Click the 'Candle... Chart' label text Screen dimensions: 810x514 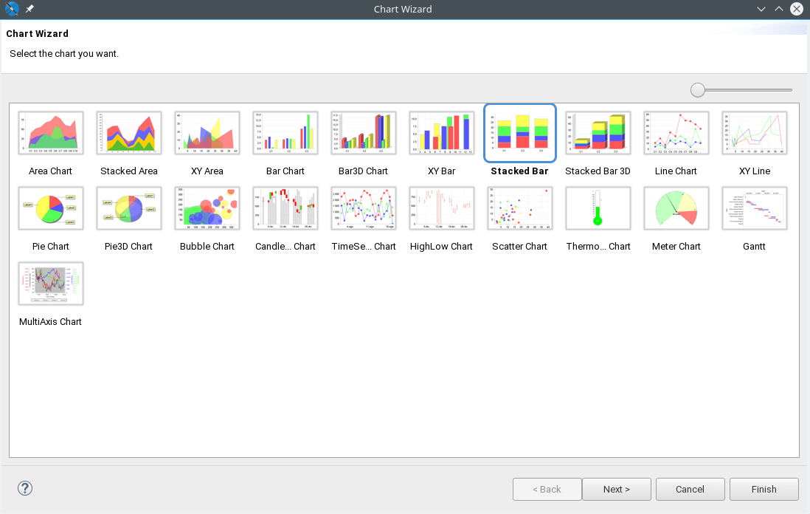click(285, 247)
